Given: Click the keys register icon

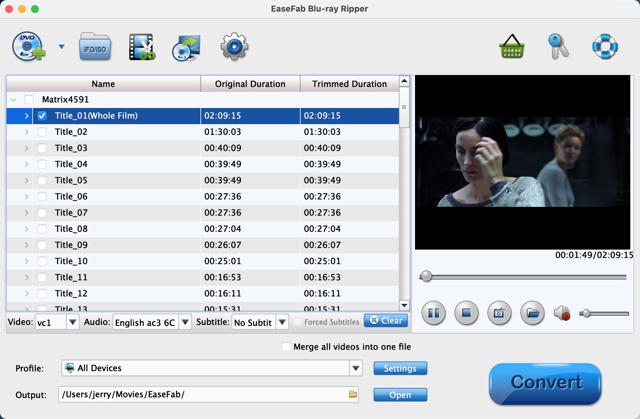Looking at the screenshot, I should pyautogui.click(x=558, y=47).
